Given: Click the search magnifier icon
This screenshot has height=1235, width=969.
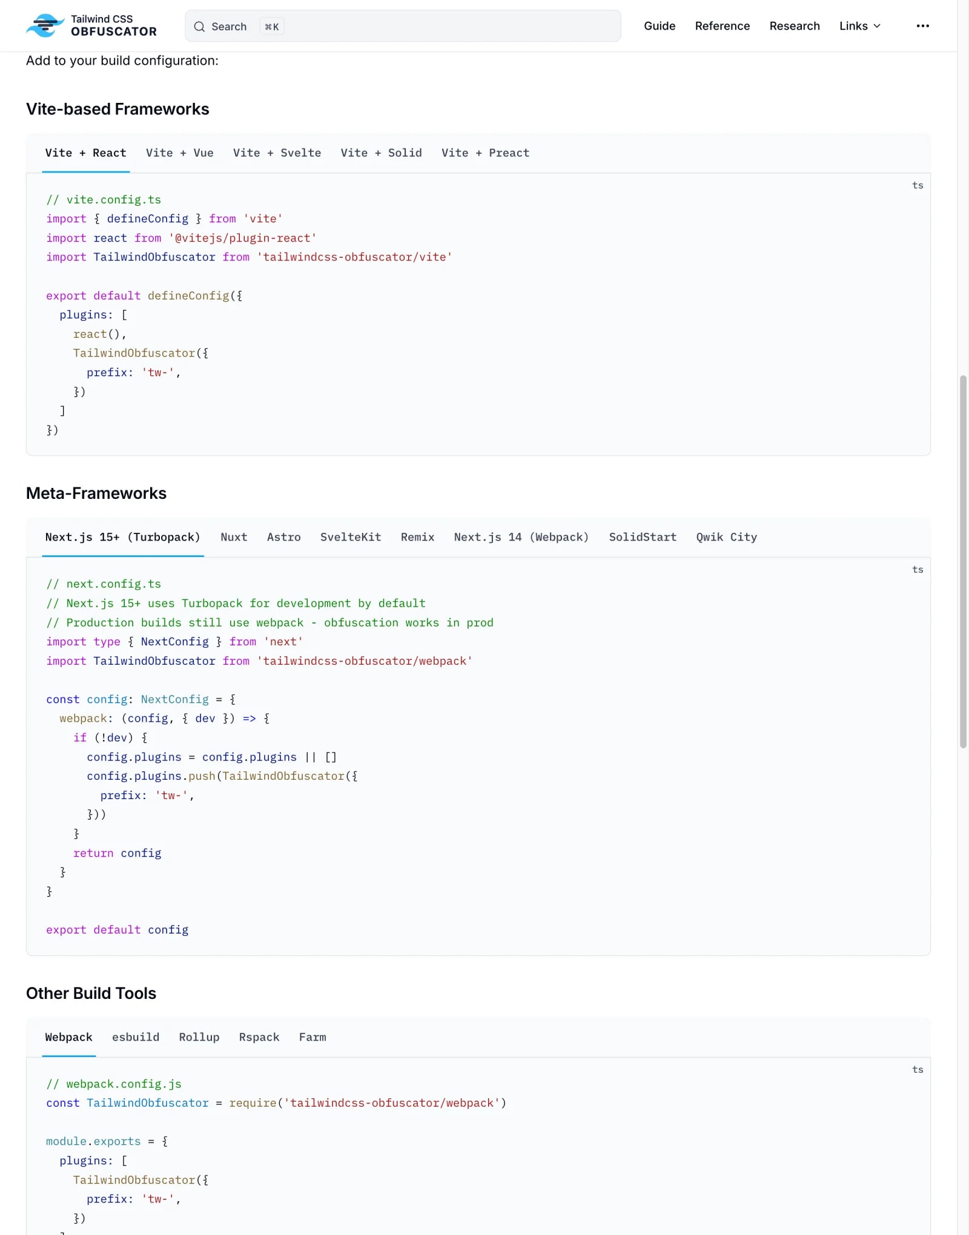Looking at the screenshot, I should click(x=199, y=27).
